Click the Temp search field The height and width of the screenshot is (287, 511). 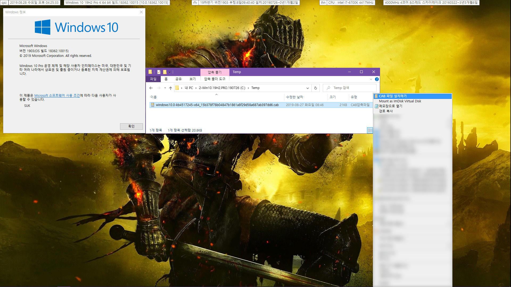click(x=350, y=88)
